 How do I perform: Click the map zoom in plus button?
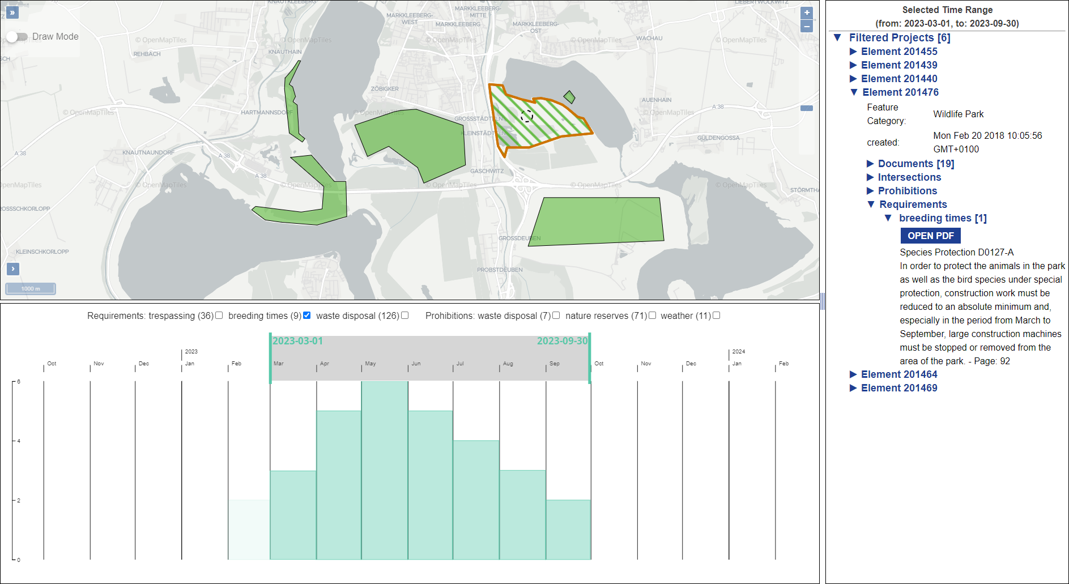[x=807, y=12]
